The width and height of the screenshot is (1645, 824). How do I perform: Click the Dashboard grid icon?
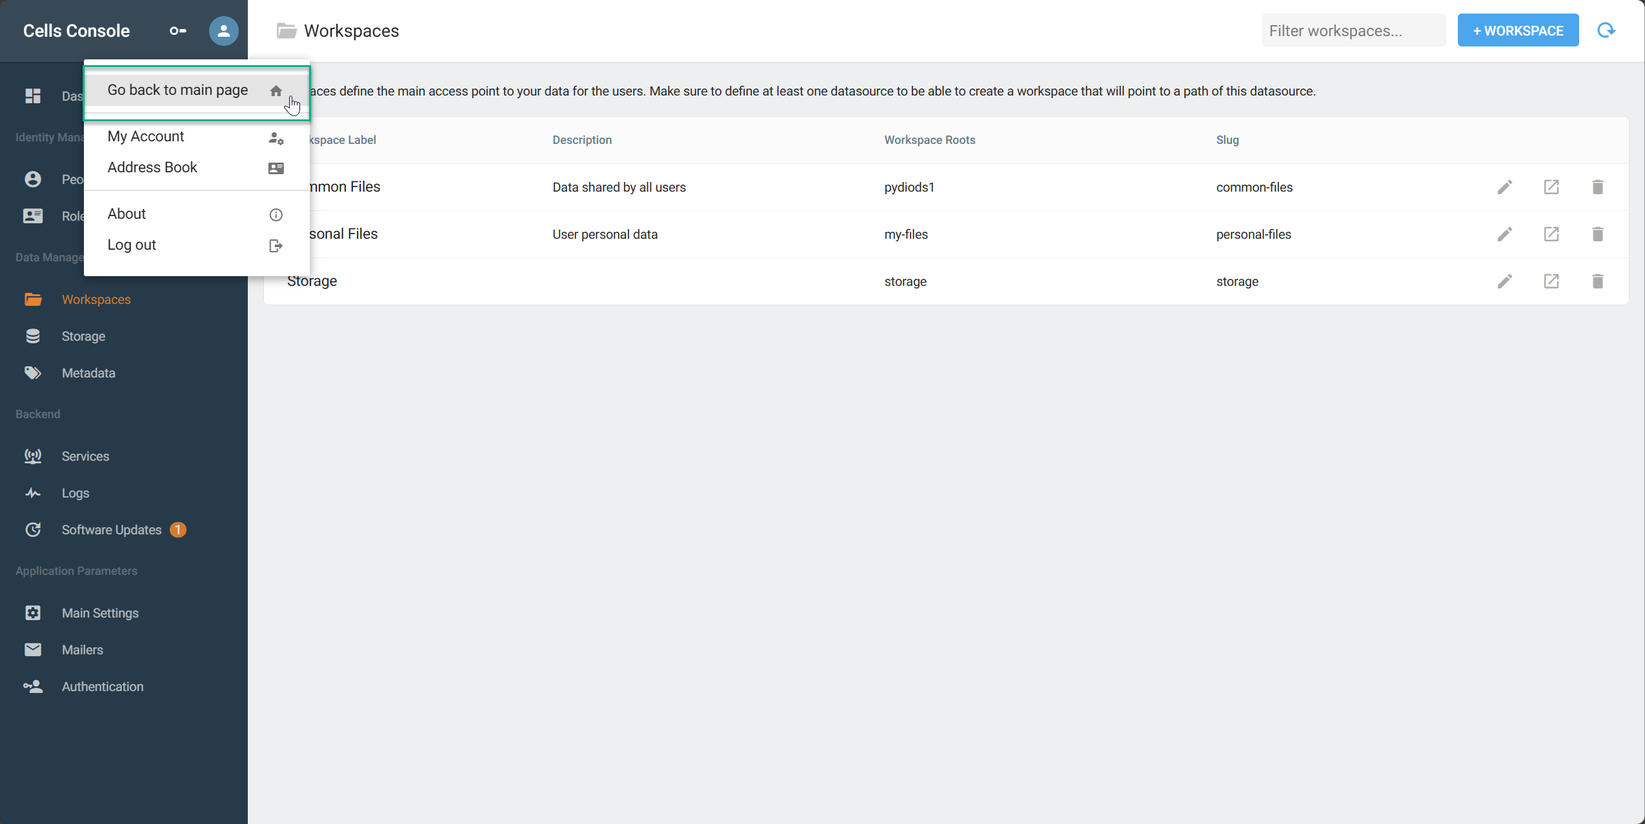[x=33, y=96]
